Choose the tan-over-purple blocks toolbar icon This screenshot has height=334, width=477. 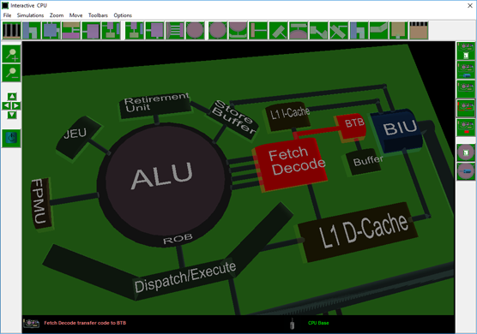(x=71, y=30)
